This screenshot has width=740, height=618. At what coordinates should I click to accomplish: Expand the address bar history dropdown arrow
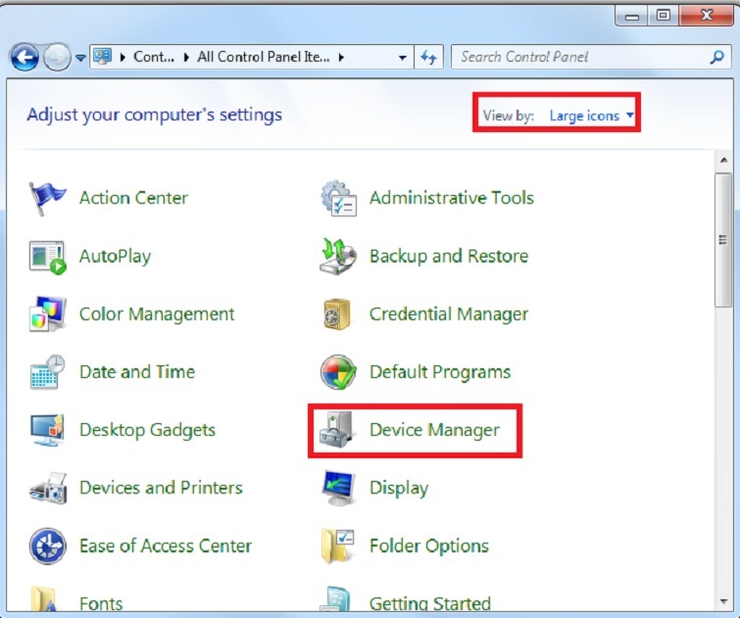403,58
